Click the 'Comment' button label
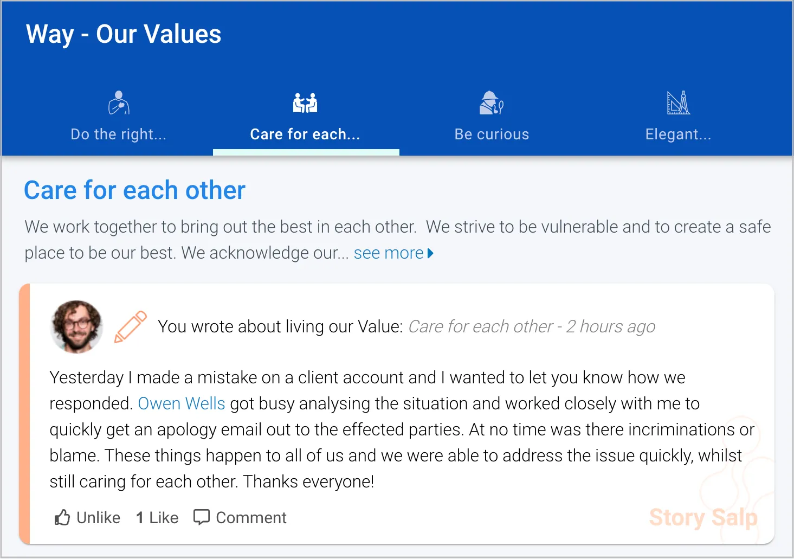Viewport: 794px width, 559px height. (251, 518)
